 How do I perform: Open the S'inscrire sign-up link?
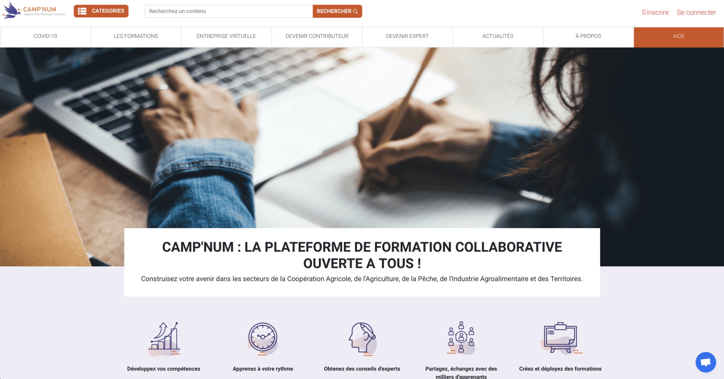coord(655,12)
